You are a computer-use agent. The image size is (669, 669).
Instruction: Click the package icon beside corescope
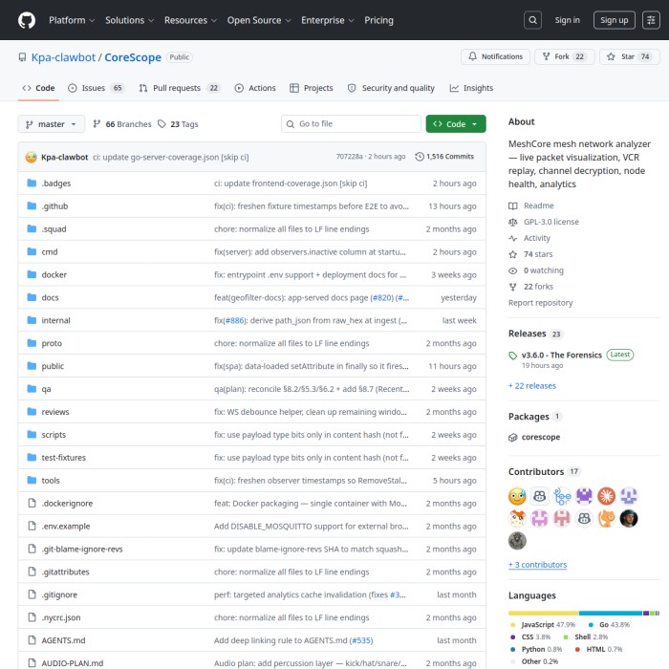coord(513,438)
